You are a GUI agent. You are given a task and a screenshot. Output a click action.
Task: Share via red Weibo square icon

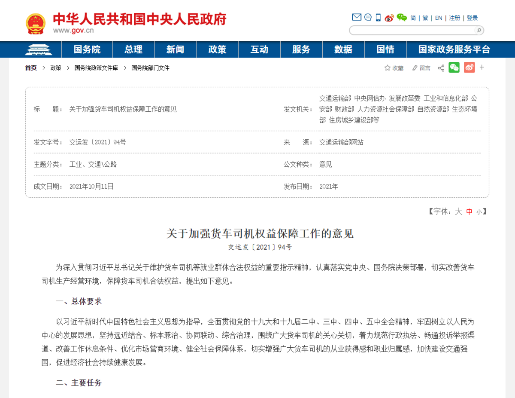469,67
